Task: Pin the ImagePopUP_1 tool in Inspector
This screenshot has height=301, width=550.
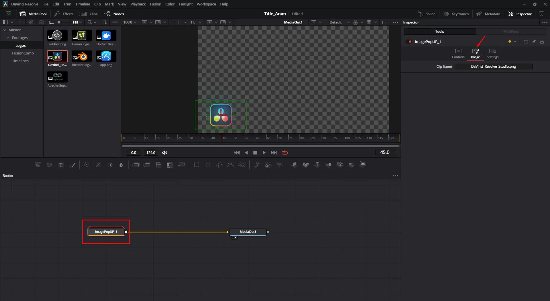Action: tap(534, 42)
